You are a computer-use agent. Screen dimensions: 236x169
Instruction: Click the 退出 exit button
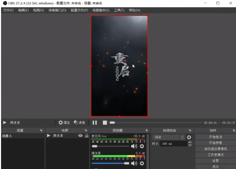point(216,167)
